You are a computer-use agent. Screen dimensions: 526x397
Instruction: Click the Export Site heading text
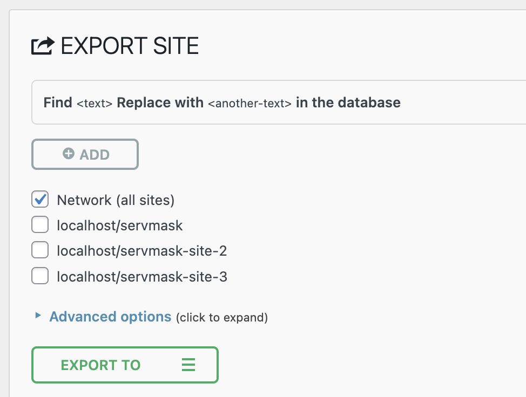[130, 46]
